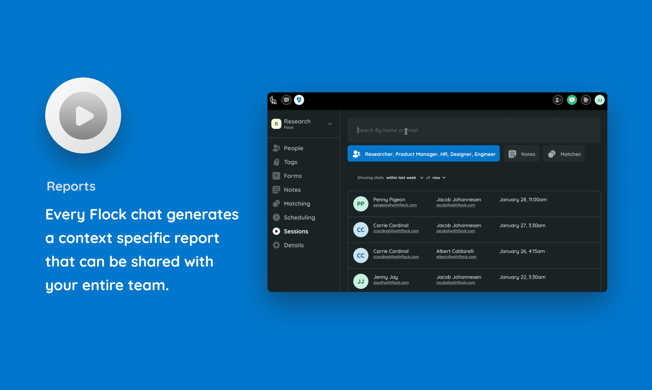Click the PP avatar for Penny Pigeon
The image size is (652, 390).
point(361,204)
